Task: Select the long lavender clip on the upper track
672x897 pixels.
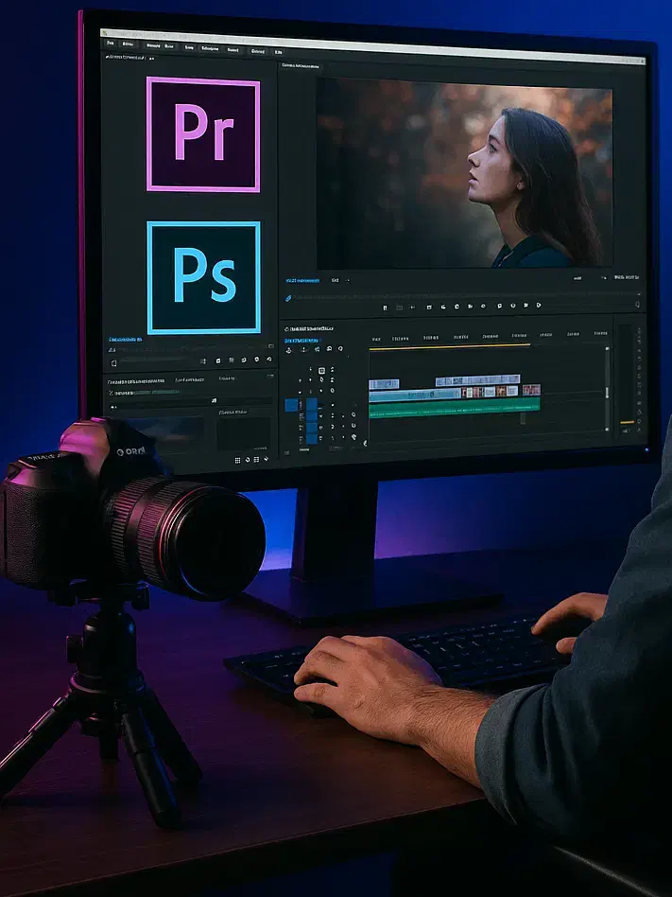Action: pyautogui.click(x=477, y=380)
